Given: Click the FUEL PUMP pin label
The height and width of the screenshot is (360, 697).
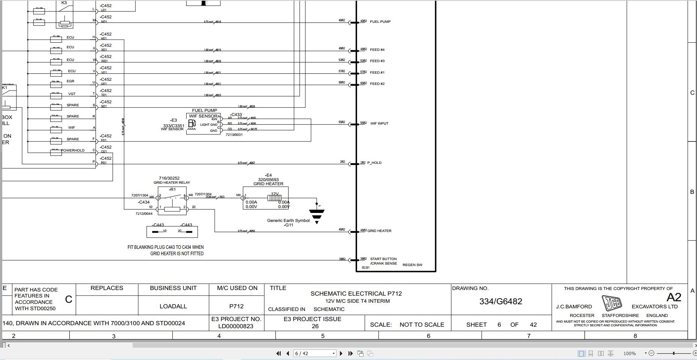Looking at the screenshot, I should (x=380, y=22).
